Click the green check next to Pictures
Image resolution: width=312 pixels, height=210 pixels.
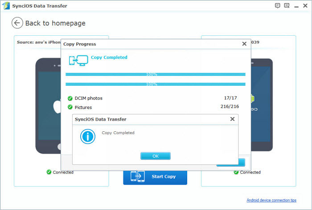pos(70,107)
